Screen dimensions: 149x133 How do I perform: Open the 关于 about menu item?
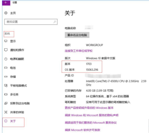[x=13, y=121]
